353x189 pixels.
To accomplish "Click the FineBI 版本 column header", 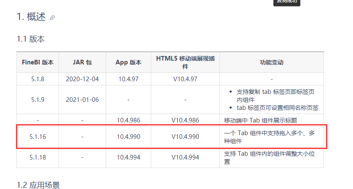I will (37, 62).
